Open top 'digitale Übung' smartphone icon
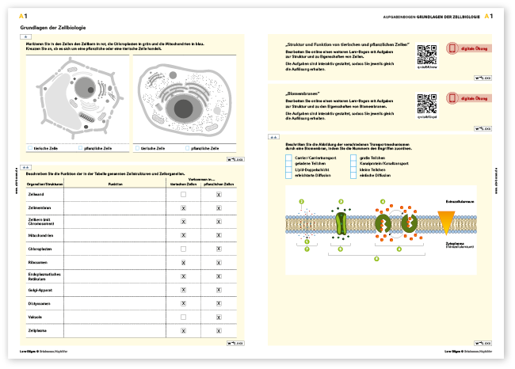515x369 pixels. point(453,49)
